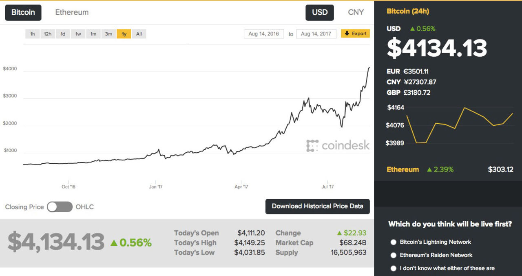Select the 1m time range

(93, 34)
